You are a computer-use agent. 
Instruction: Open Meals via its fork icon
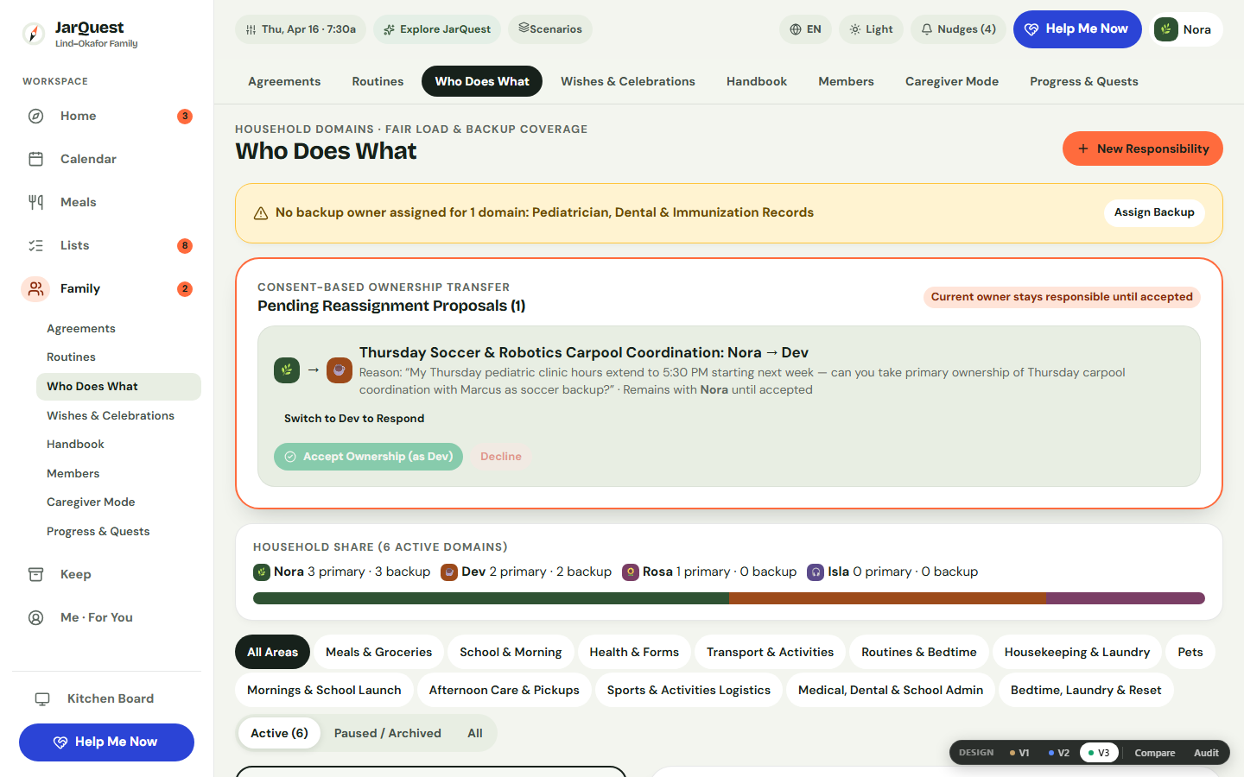[x=35, y=202]
